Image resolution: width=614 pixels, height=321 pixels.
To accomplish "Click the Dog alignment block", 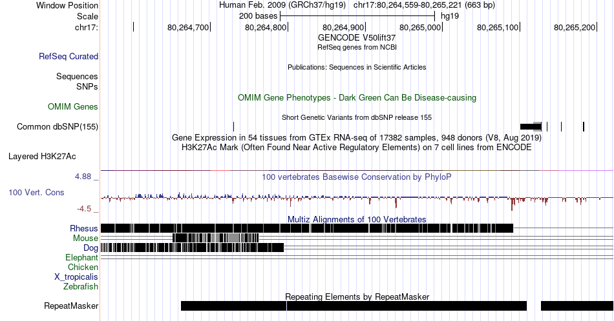I will (x=192, y=247).
